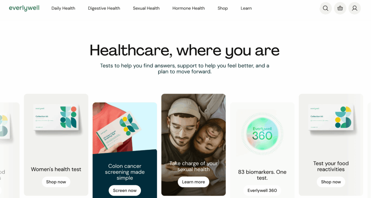Select the Women's health collection kit image
The height and width of the screenshot is (198, 371).
56,118
